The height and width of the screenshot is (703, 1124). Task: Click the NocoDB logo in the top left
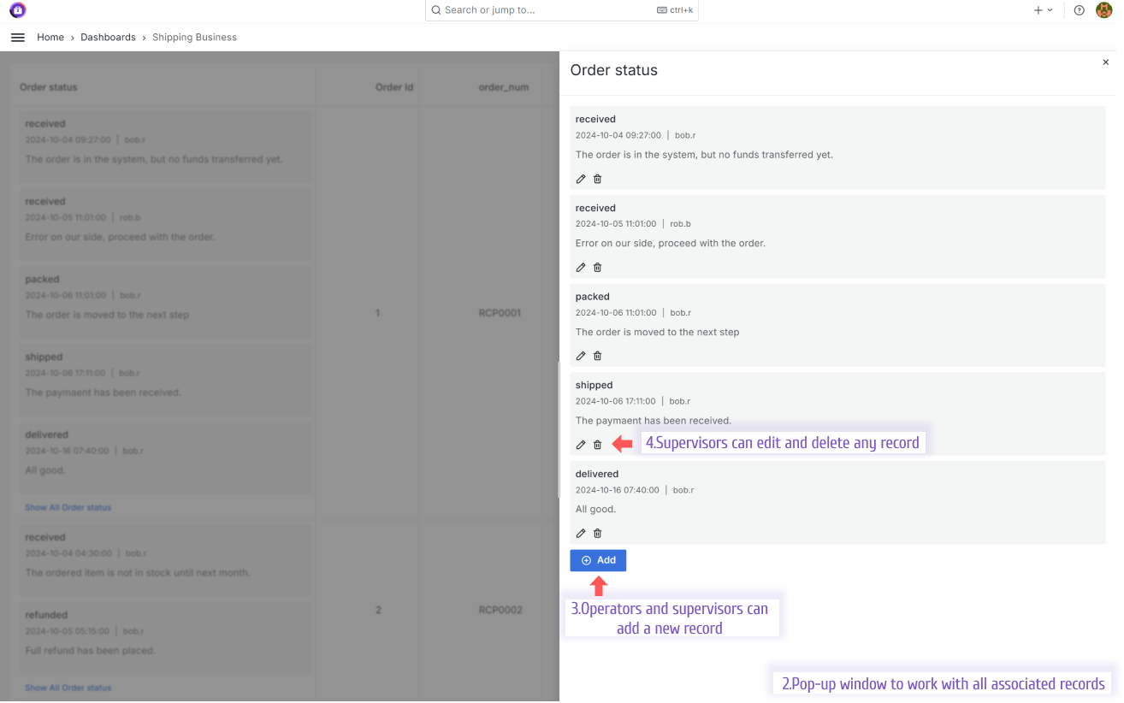[18, 9]
